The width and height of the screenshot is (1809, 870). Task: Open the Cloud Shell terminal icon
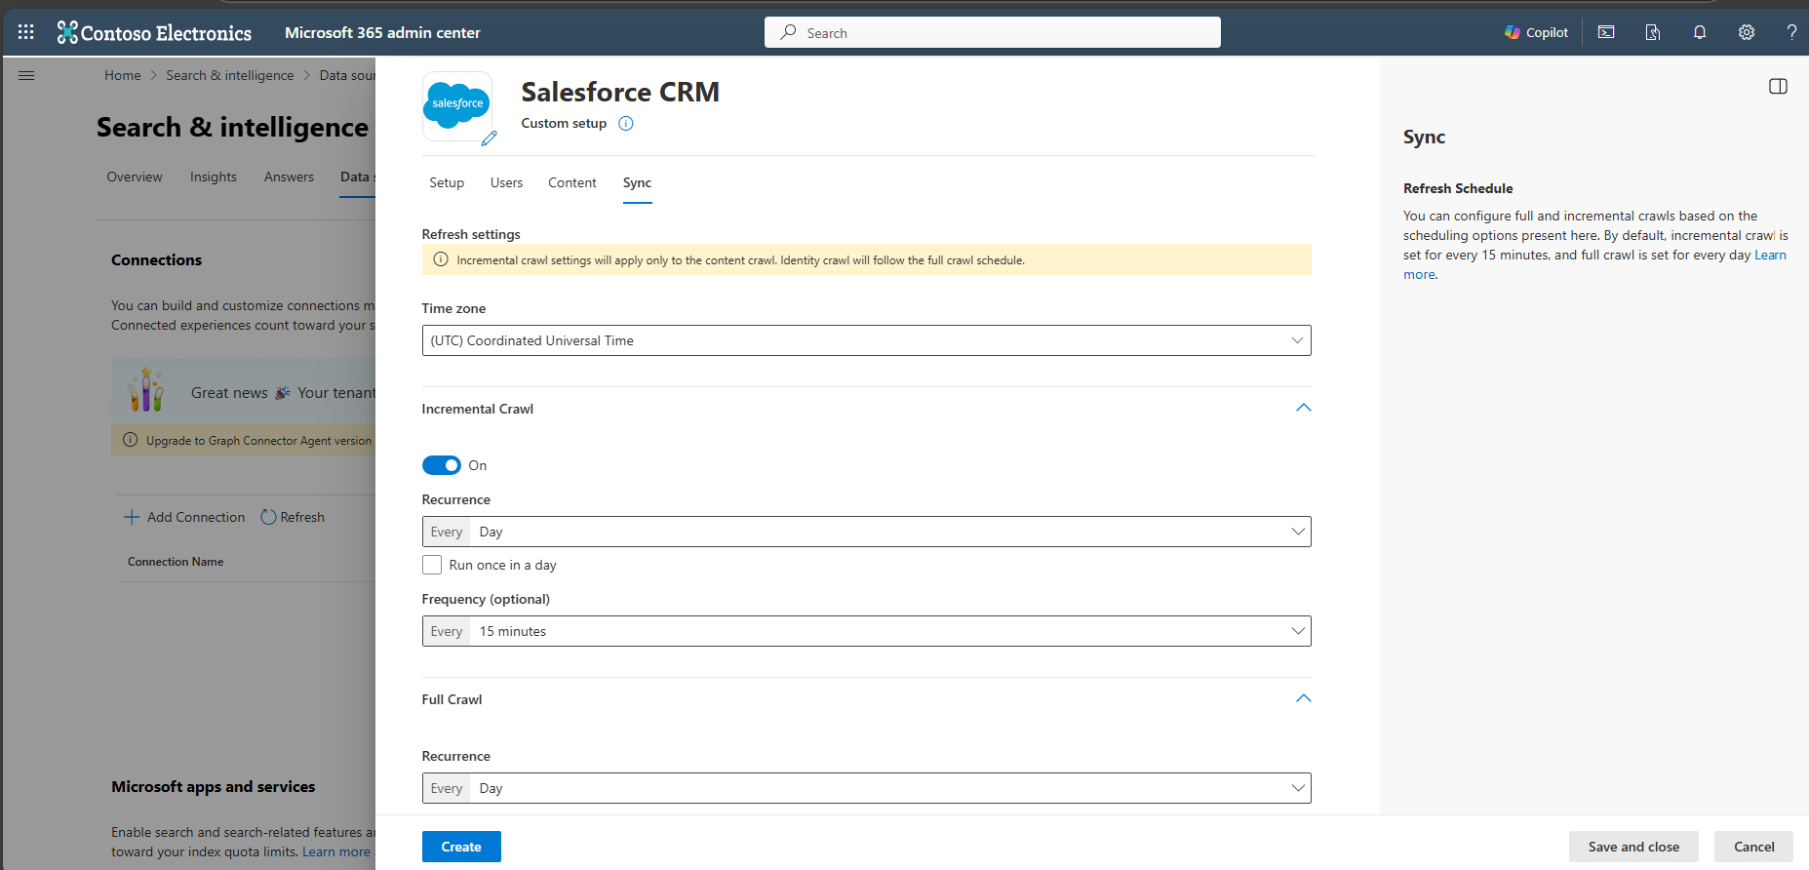pos(1606,32)
